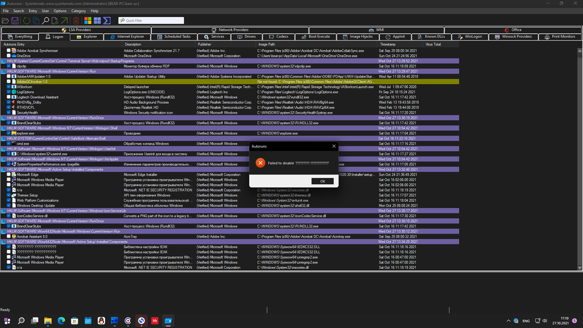Click the volume icon in system tray
The width and height of the screenshot is (583, 328).
tap(544, 320)
